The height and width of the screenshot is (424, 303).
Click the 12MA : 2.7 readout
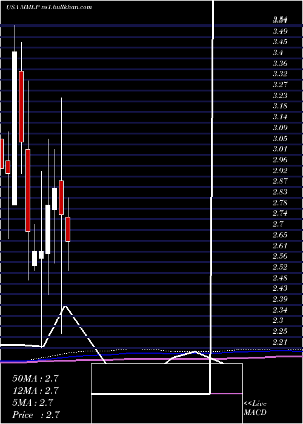[35, 391]
